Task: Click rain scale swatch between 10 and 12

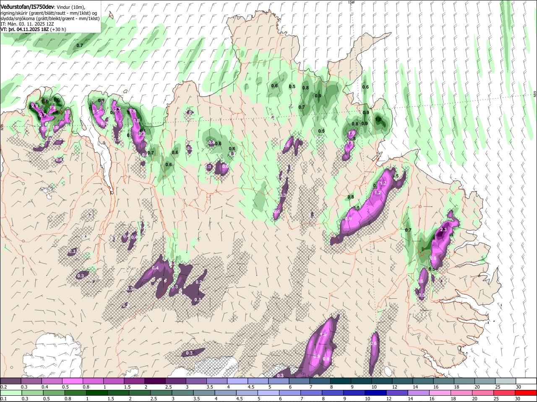Action: coord(376,392)
